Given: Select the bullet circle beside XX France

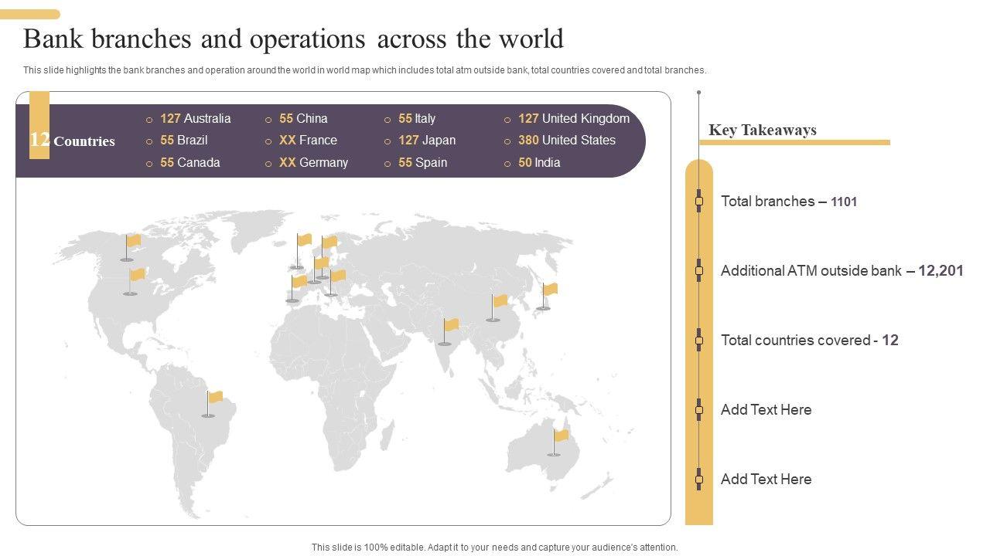Looking at the screenshot, I should 268,141.
